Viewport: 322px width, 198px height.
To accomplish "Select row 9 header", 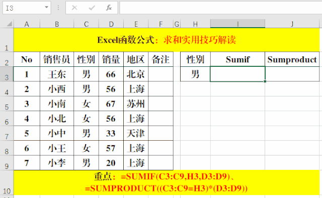I will [7, 163].
